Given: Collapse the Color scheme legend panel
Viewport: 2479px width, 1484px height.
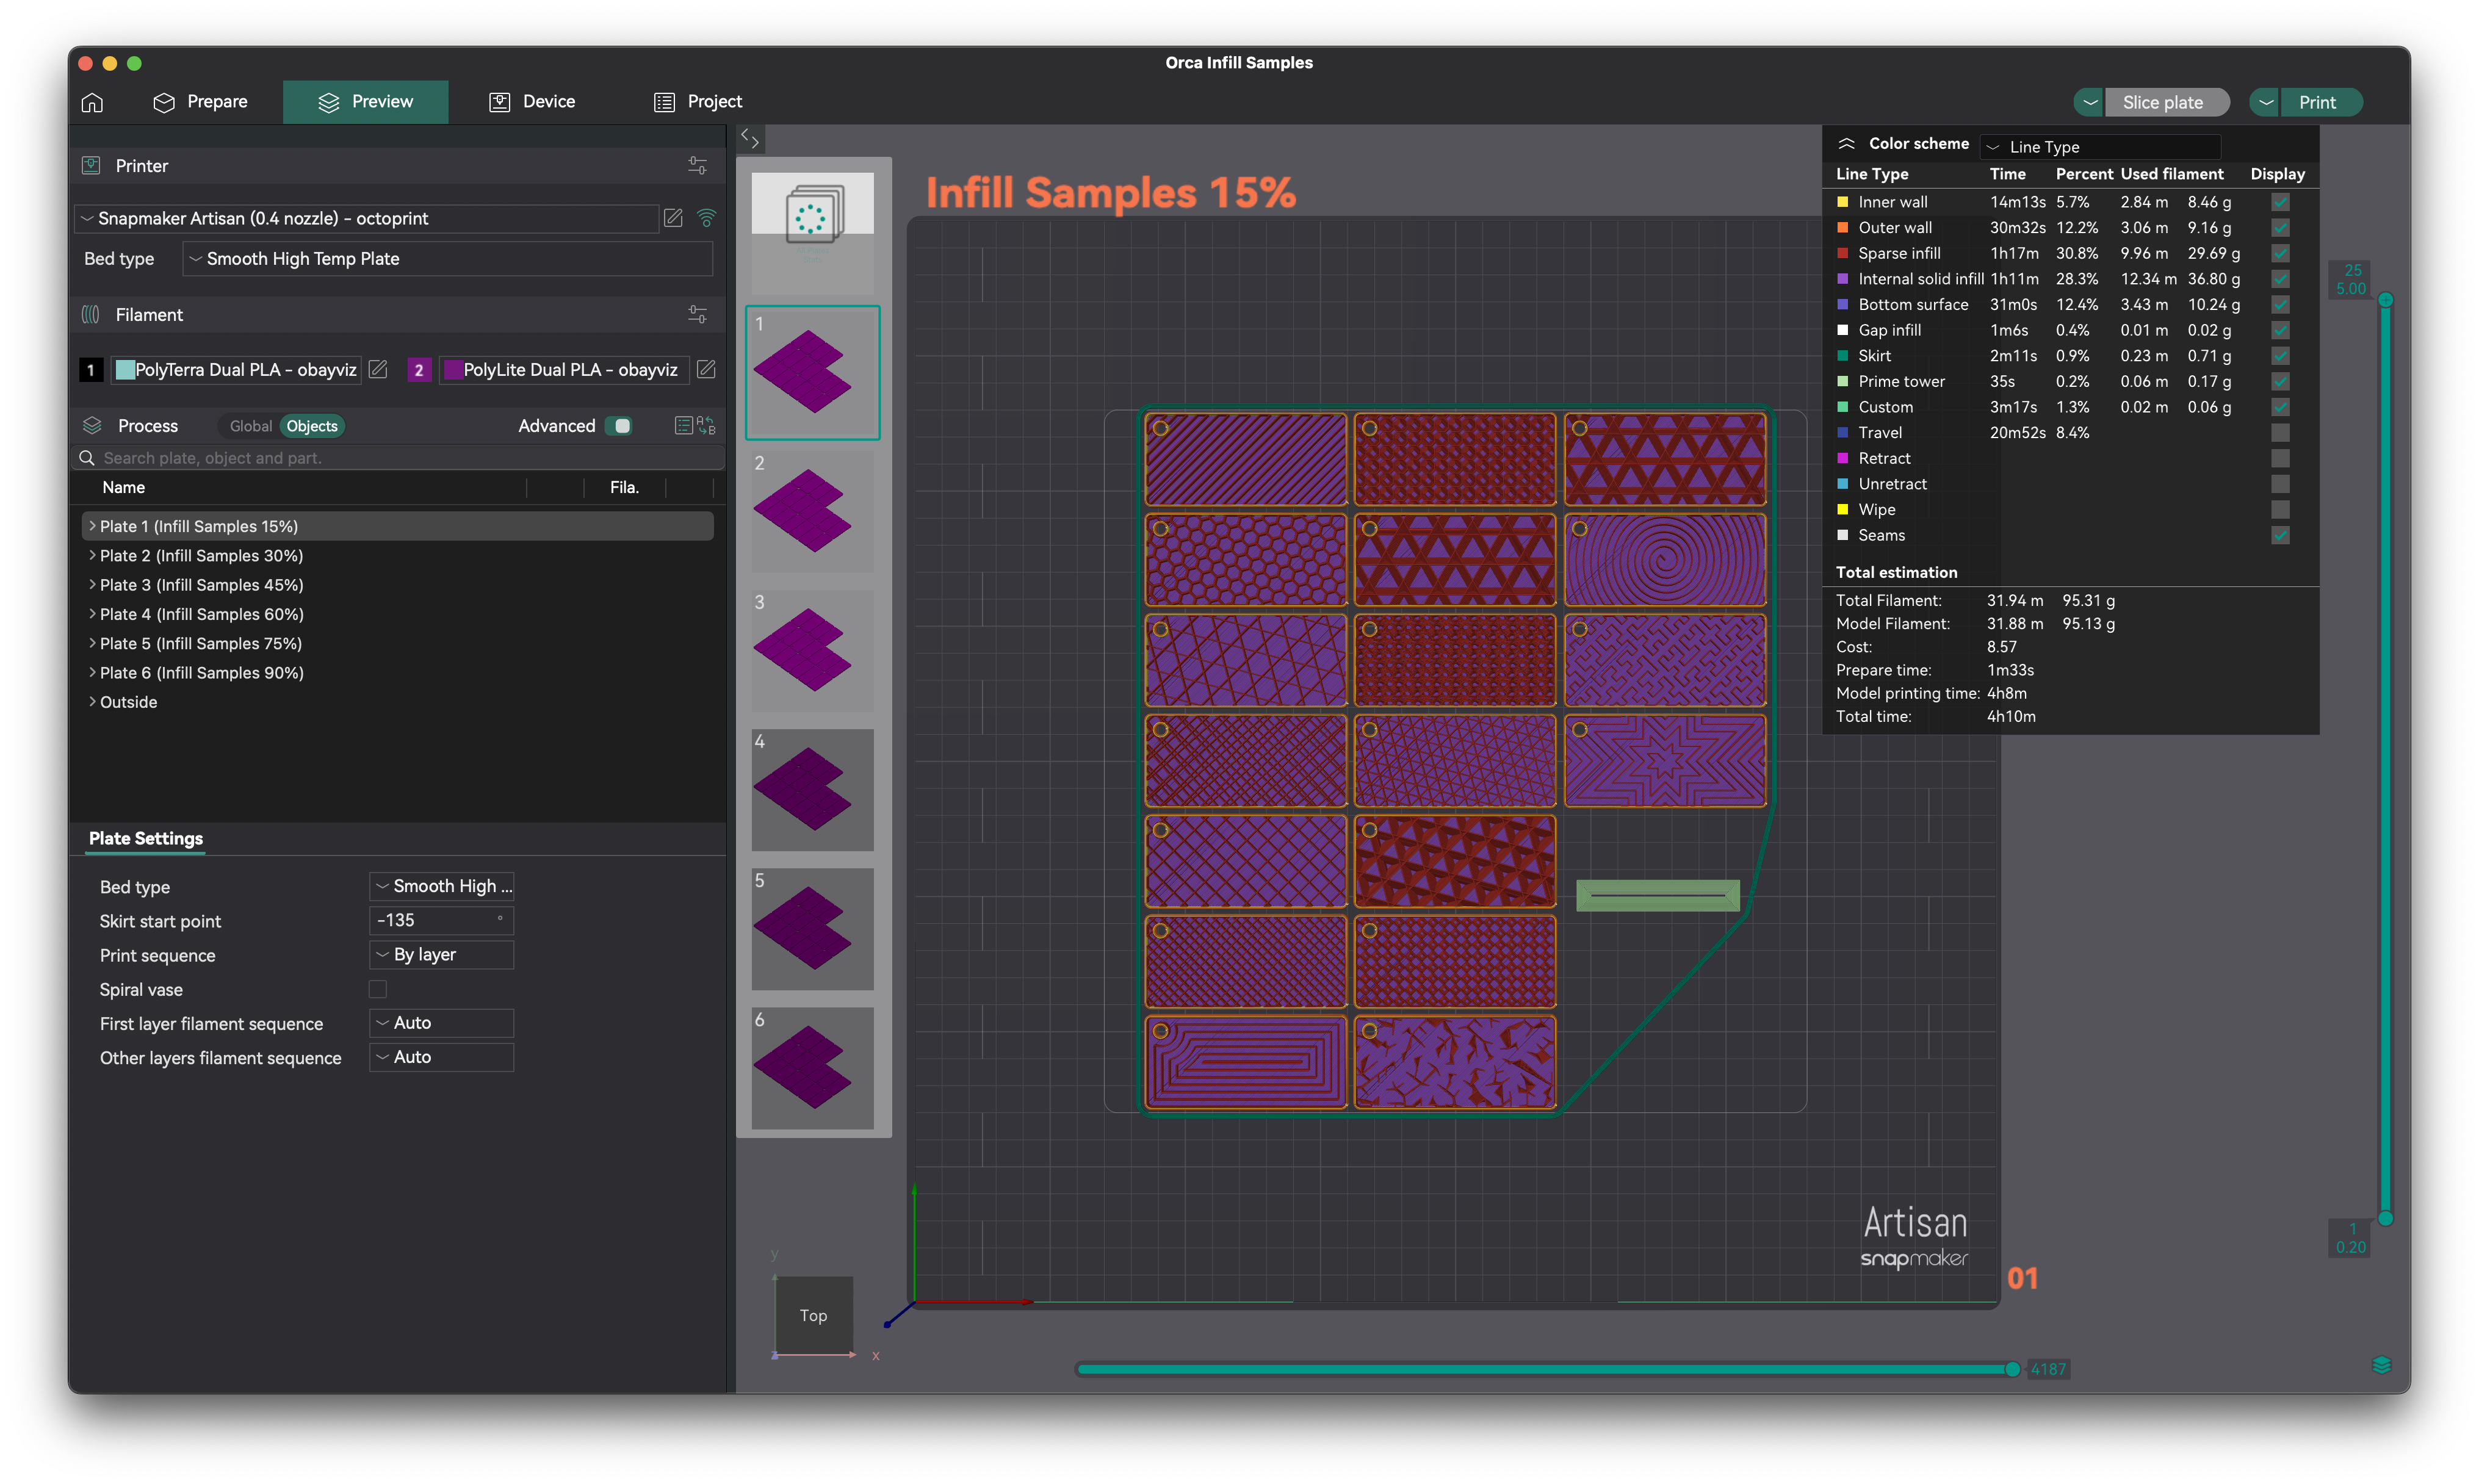Looking at the screenshot, I should 1846,144.
